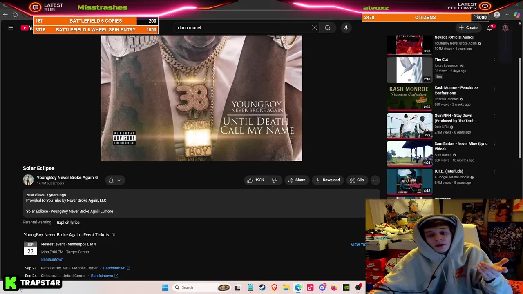The height and width of the screenshot is (294, 523).
Task: Open Bandsintown link for Kansas City event
Action: 116,268
